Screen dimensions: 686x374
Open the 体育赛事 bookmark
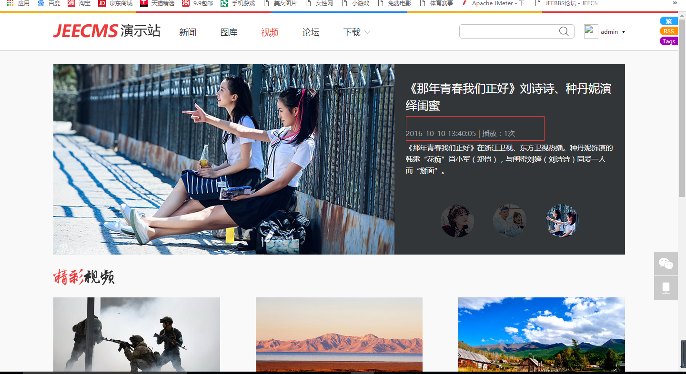[437, 3]
